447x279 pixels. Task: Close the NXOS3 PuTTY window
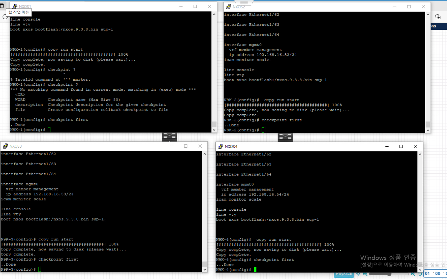200,146
